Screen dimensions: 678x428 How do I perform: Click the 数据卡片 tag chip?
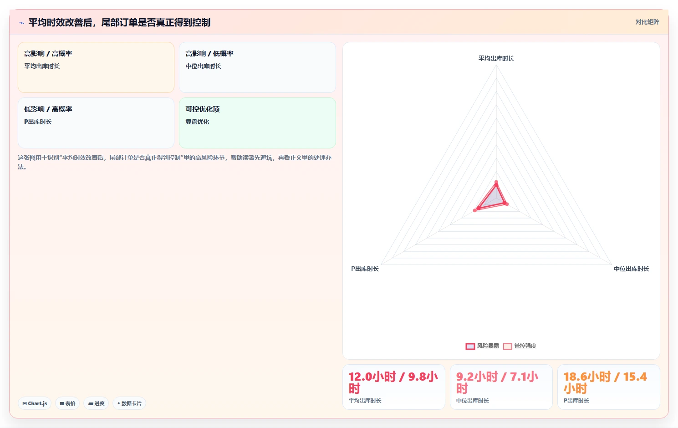(129, 403)
